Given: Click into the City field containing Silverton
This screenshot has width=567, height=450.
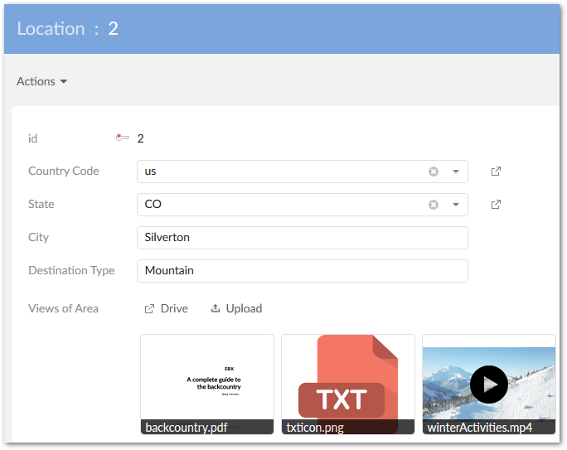Looking at the screenshot, I should coord(303,238).
